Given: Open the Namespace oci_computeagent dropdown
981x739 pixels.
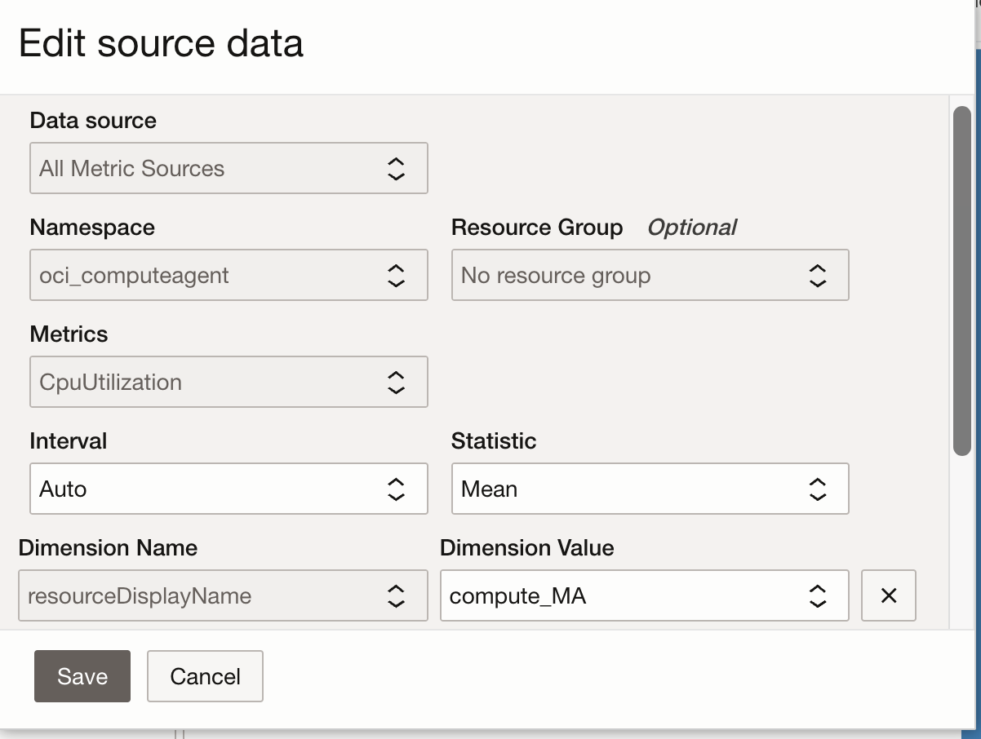Looking at the screenshot, I should pos(229,275).
